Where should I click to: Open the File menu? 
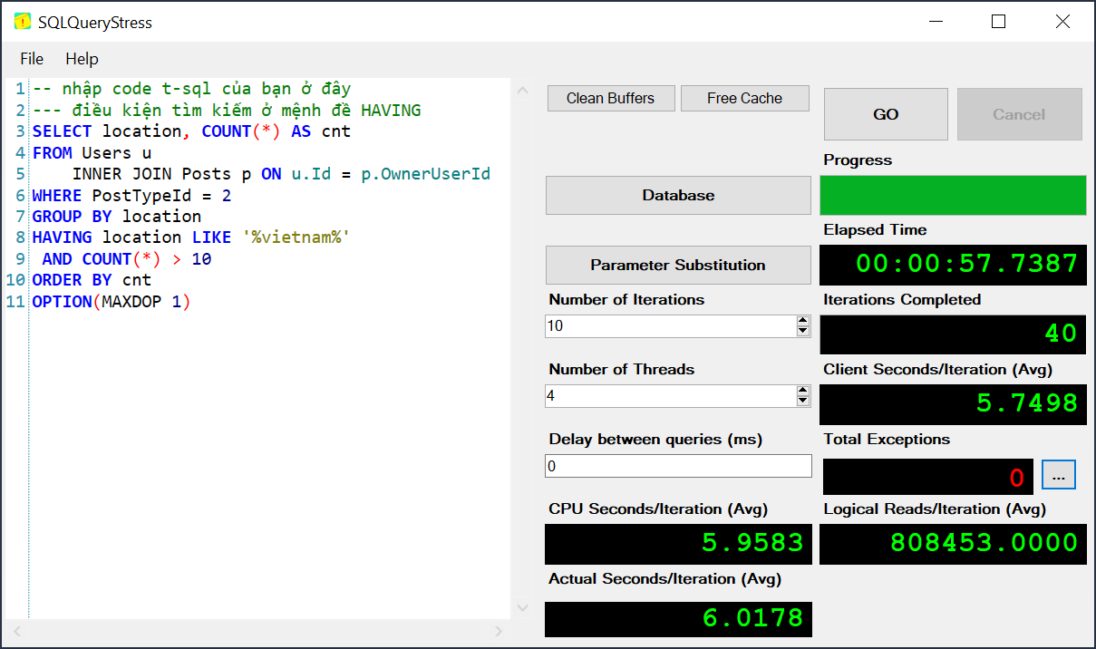click(x=31, y=58)
